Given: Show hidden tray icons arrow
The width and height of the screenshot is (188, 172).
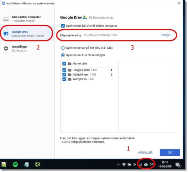Looking at the screenshot, I should click(118, 164).
